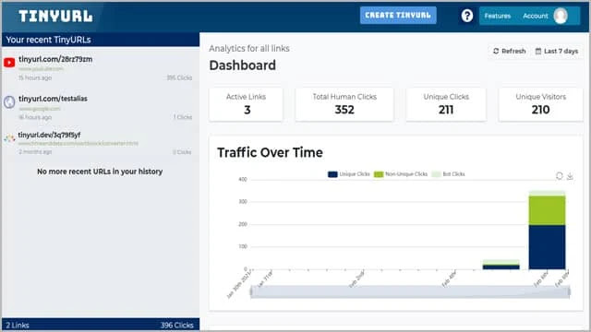591x332 pixels.
Task: Open the Account menu
Action: 536,16
